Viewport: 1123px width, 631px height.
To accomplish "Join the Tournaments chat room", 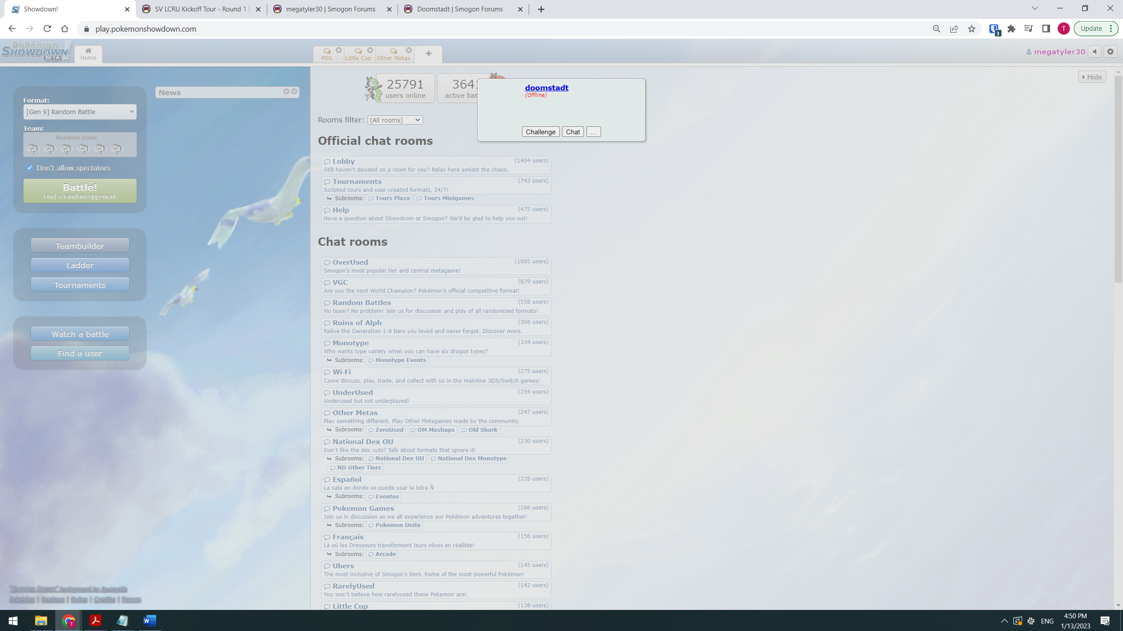I will coord(436,185).
